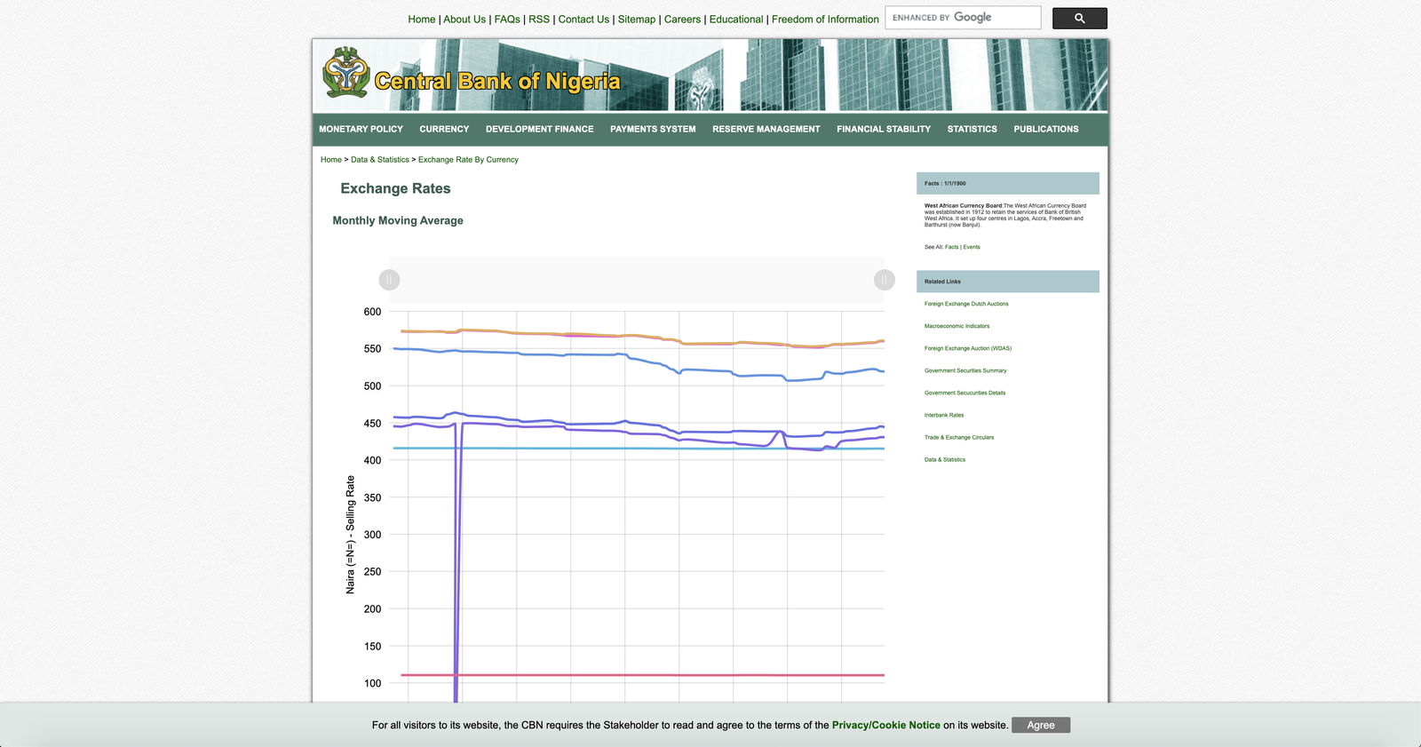This screenshot has width=1421, height=747.
Task: Click inside the Google search field
Action: pyautogui.click(x=963, y=18)
